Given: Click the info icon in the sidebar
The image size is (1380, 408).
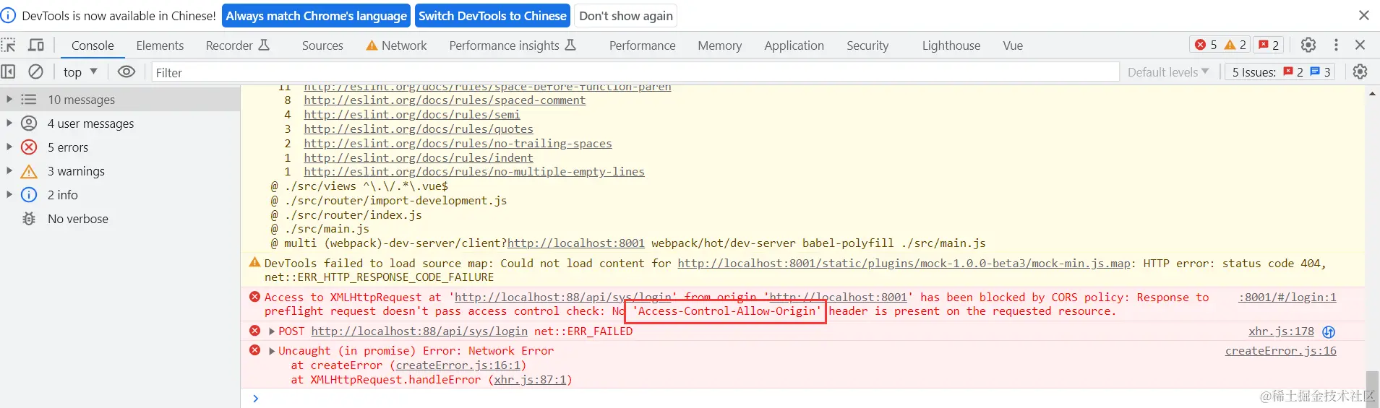Looking at the screenshot, I should (x=29, y=195).
